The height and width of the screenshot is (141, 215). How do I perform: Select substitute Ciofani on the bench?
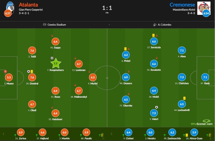click(x=128, y=133)
